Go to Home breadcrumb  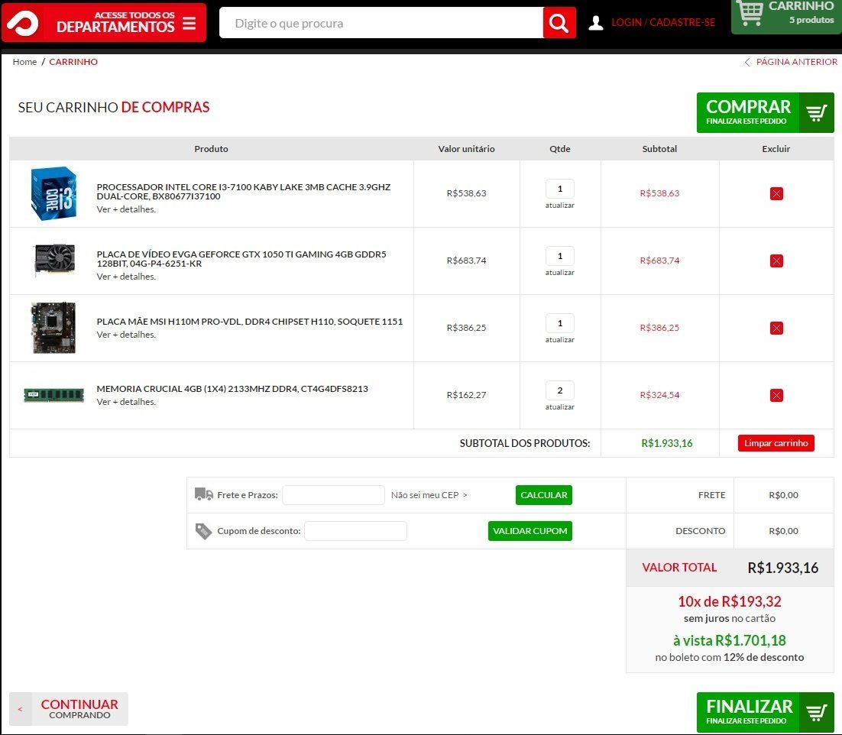[24, 62]
